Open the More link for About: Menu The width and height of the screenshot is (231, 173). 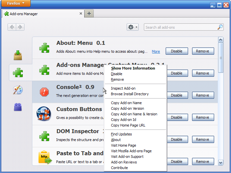pyautogui.click(x=156, y=51)
